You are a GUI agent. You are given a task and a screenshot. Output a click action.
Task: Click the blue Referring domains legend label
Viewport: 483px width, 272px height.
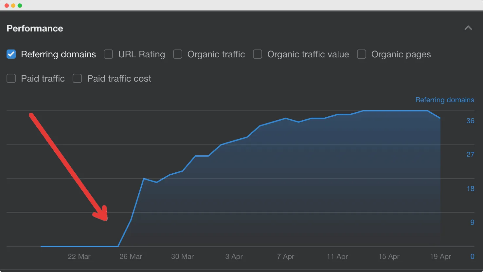444,100
